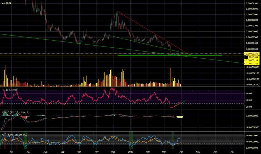Click the tall red volume spike in March
The width and height of the screenshot is (261, 154).
pyautogui.click(x=170, y=76)
